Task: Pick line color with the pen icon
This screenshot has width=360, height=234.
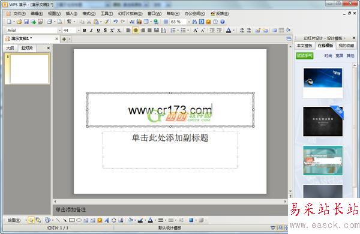Action: pyautogui.click(x=140, y=220)
